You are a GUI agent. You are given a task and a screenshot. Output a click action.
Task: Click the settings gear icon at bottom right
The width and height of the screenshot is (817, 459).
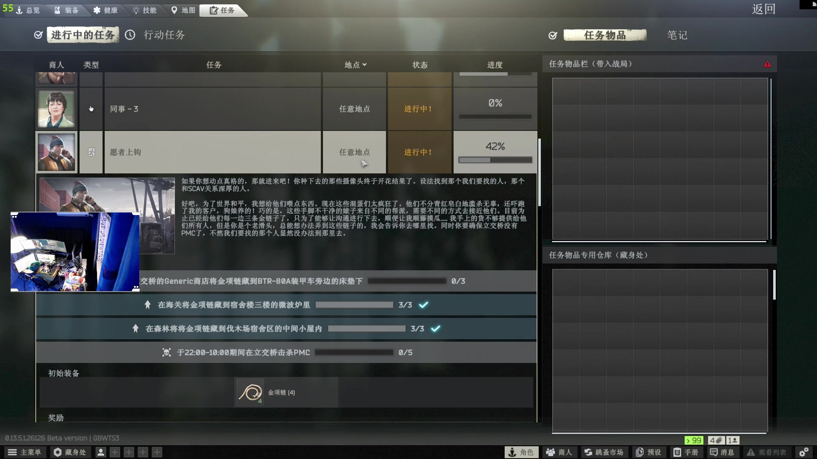coord(804,452)
